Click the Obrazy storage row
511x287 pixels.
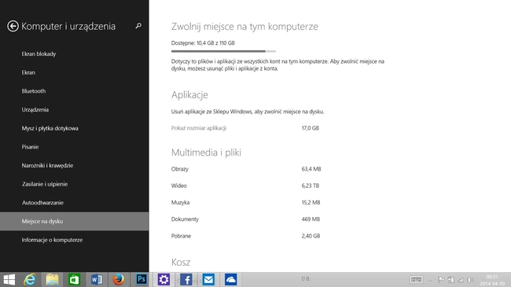pyautogui.click(x=246, y=169)
